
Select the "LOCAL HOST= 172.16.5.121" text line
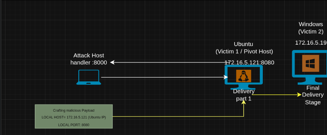[x=74, y=117]
